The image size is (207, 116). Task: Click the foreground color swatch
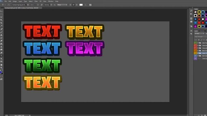click(x=1, y=72)
